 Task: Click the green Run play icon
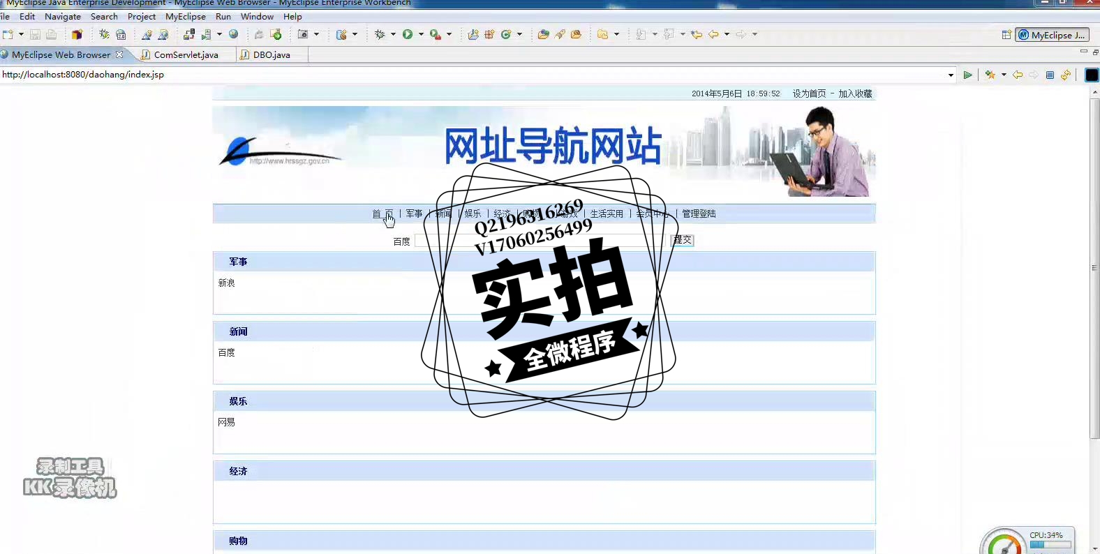coord(408,34)
